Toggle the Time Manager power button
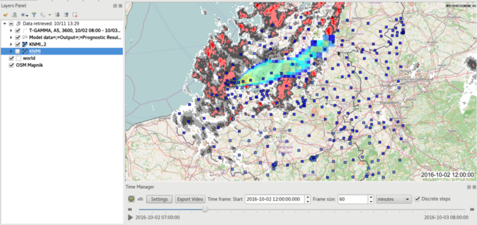 pos(131,199)
